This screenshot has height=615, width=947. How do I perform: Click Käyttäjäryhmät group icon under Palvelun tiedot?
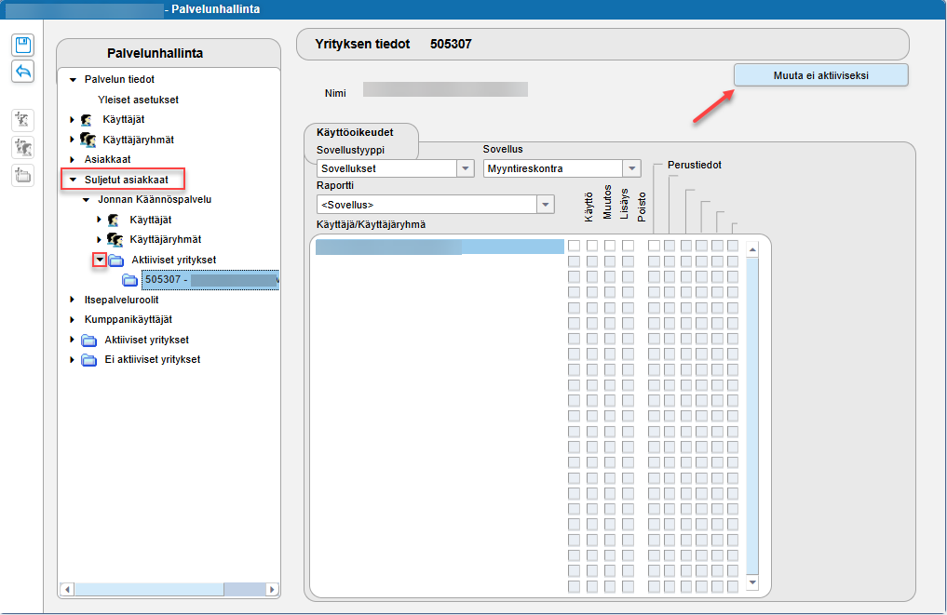[x=88, y=140]
